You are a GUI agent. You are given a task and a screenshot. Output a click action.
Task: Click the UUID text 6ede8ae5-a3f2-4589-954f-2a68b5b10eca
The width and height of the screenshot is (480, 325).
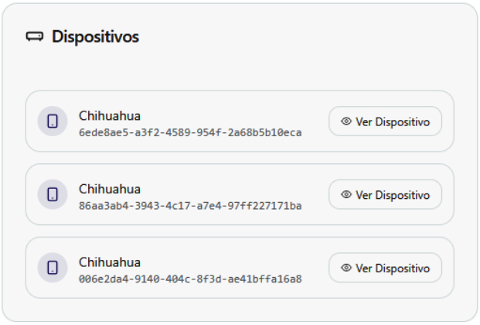coord(190,132)
